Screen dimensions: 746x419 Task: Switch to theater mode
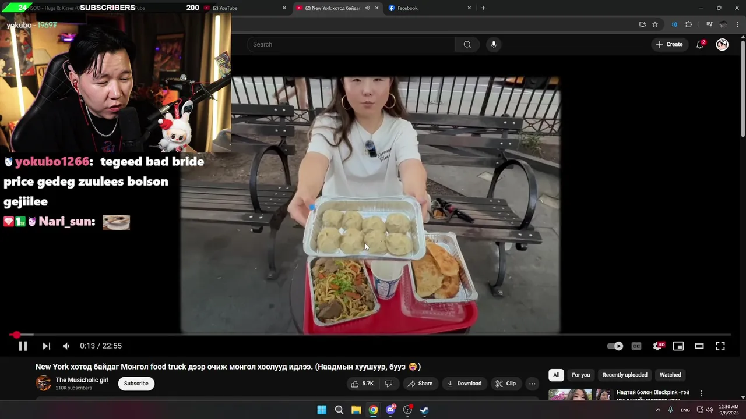699,346
